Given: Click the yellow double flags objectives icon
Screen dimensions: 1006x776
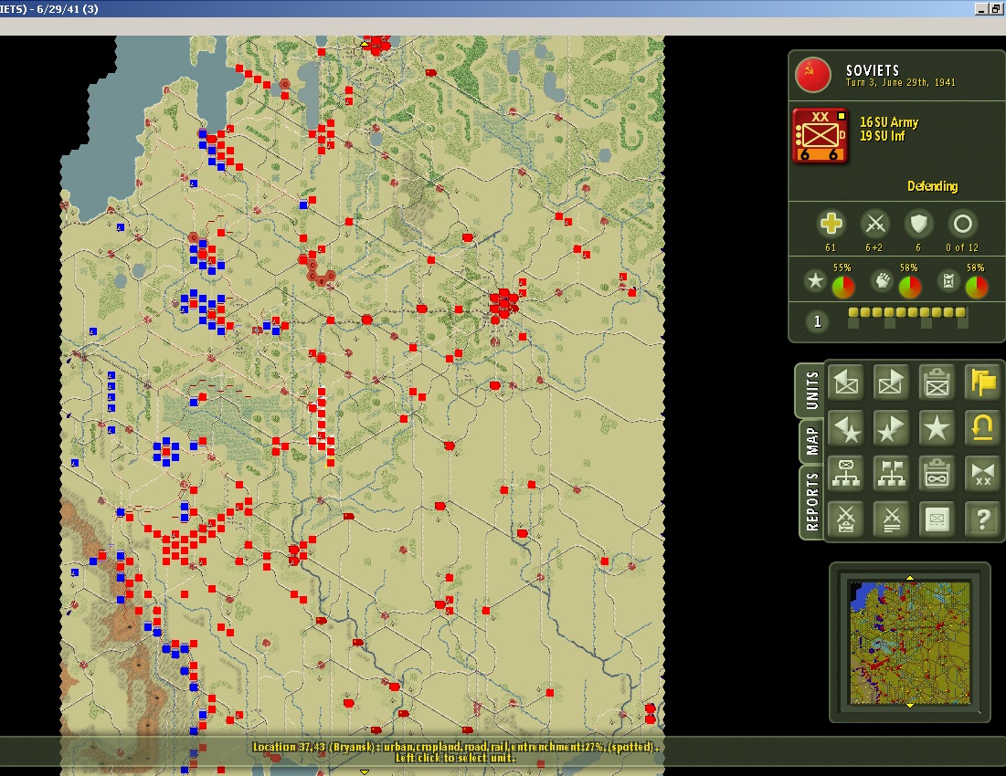Looking at the screenshot, I should pyautogui.click(x=982, y=382).
